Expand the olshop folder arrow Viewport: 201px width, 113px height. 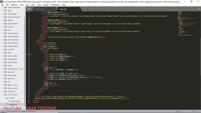click(3, 20)
